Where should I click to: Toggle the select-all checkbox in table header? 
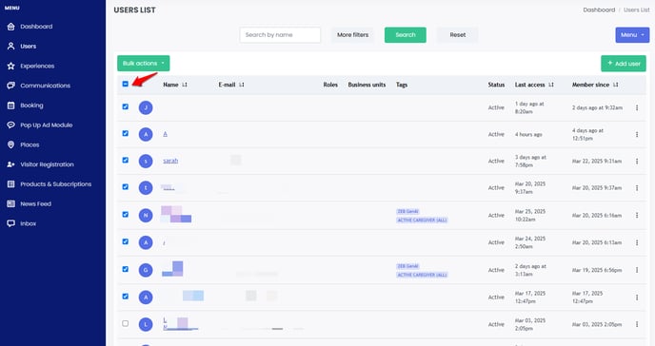click(126, 85)
